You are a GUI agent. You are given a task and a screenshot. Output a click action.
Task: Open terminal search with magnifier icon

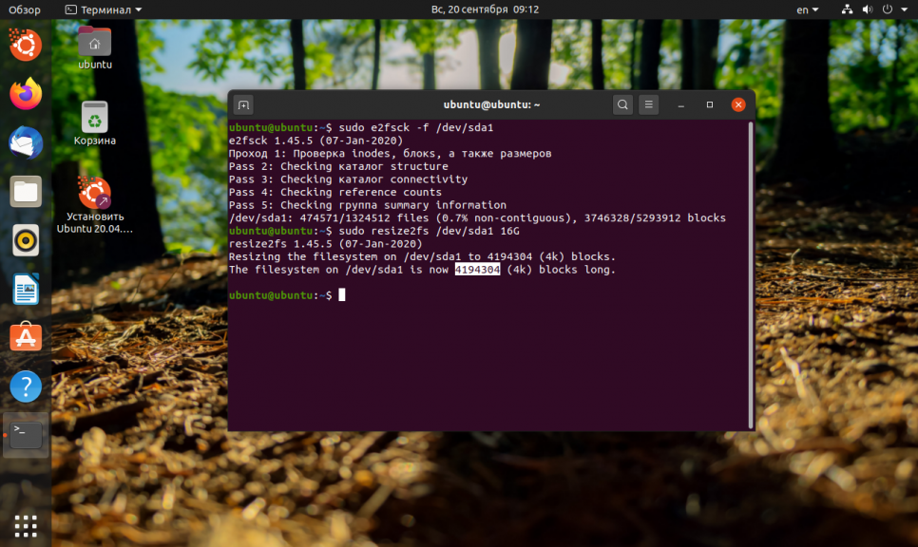[622, 104]
